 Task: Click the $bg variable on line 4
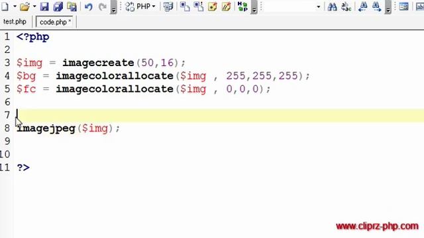click(x=26, y=76)
